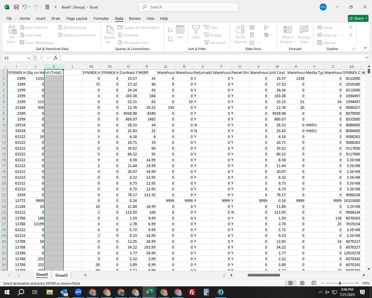Open Customize Quick Access Toolbar dropdown
Viewport: 372px width, 298px height.
point(56,7)
